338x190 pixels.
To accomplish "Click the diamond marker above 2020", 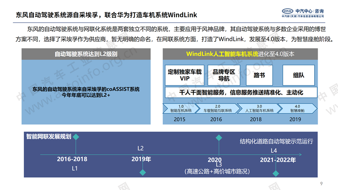I will (219, 138).
